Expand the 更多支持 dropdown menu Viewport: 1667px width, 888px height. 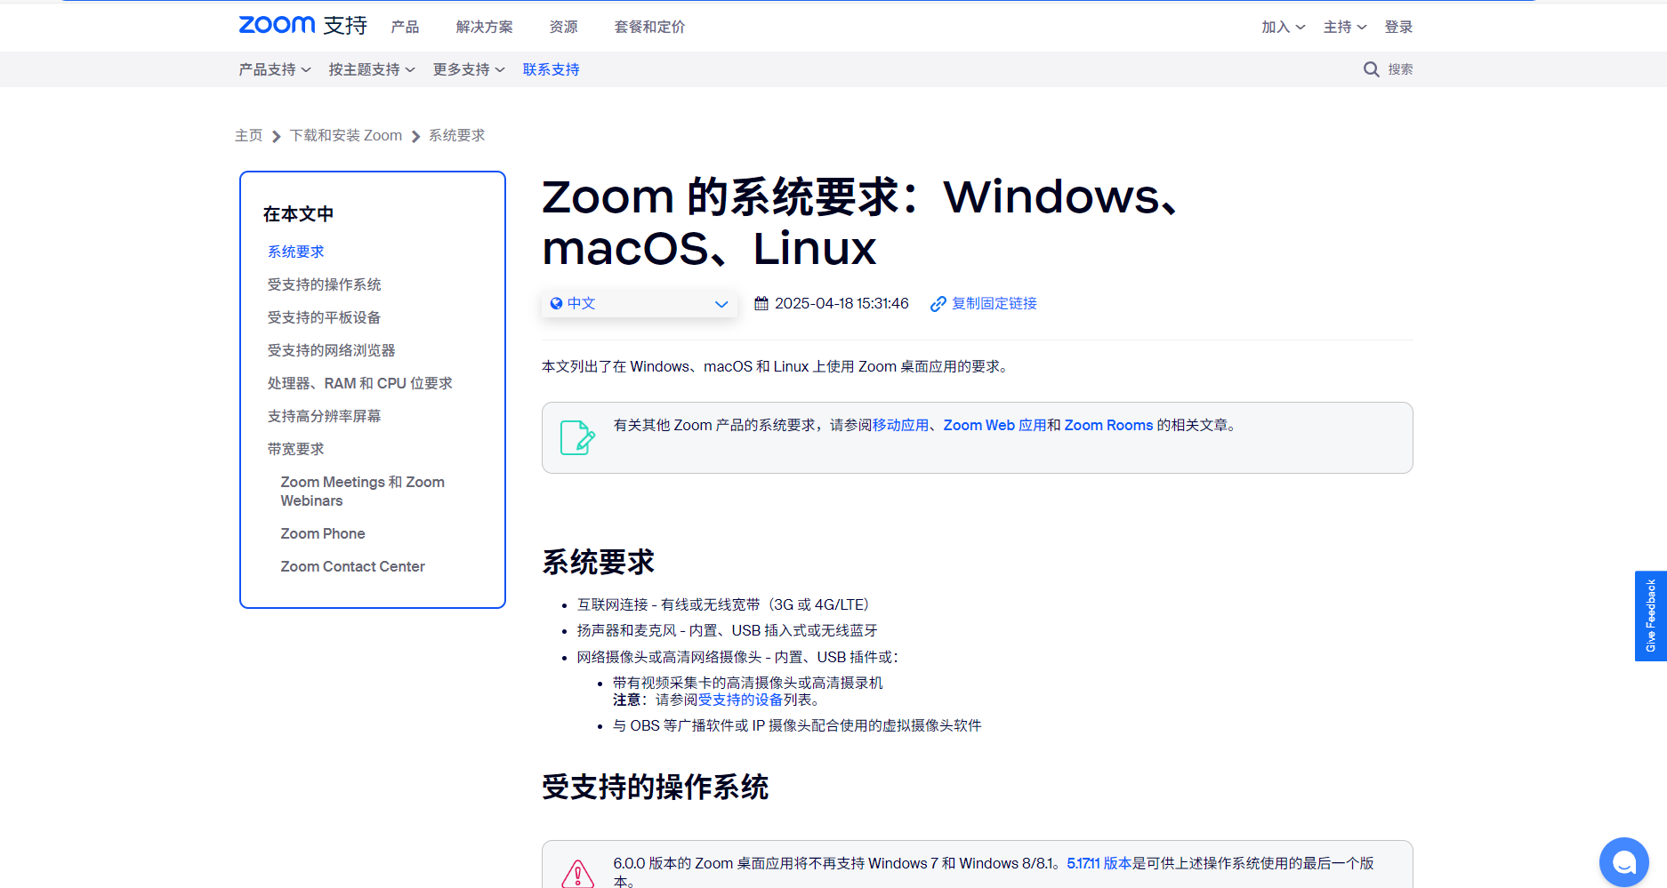point(468,69)
